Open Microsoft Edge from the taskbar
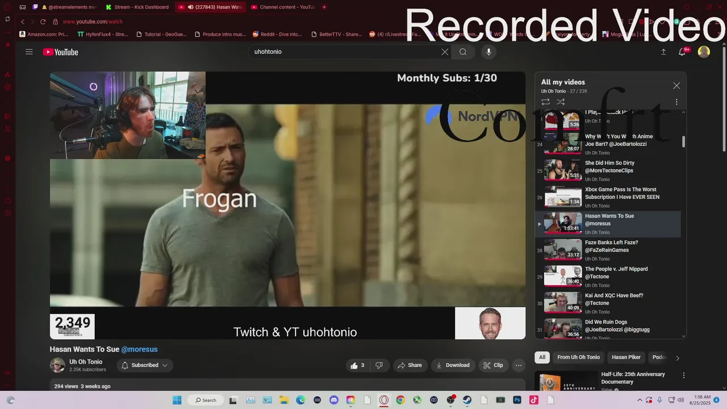The height and width of the screenshot is (409, 727). 300,400
